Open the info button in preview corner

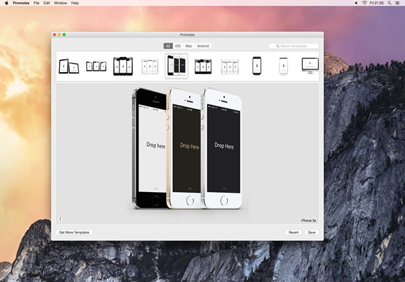tap(60, 220)
